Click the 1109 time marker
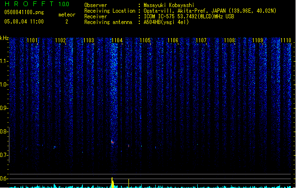This screenshot has height=188, width=296. coord(258,40)
